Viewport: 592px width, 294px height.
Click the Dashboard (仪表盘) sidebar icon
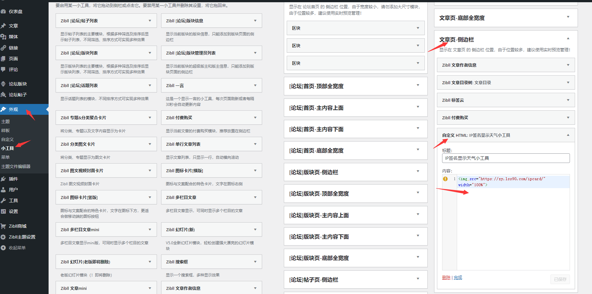click(x=4, y=11)
